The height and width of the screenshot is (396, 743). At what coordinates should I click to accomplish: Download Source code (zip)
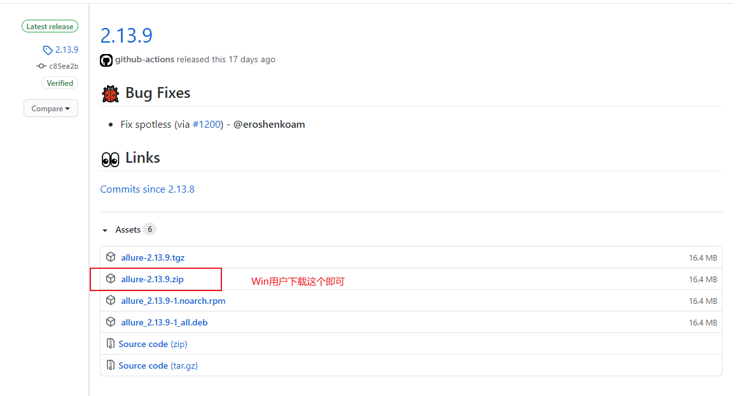[153, 344]
